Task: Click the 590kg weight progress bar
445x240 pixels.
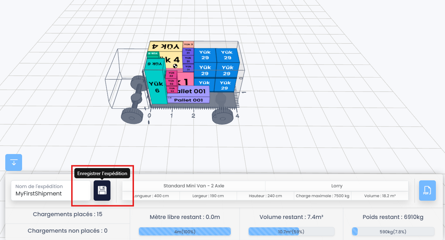Action: [393, 231]
